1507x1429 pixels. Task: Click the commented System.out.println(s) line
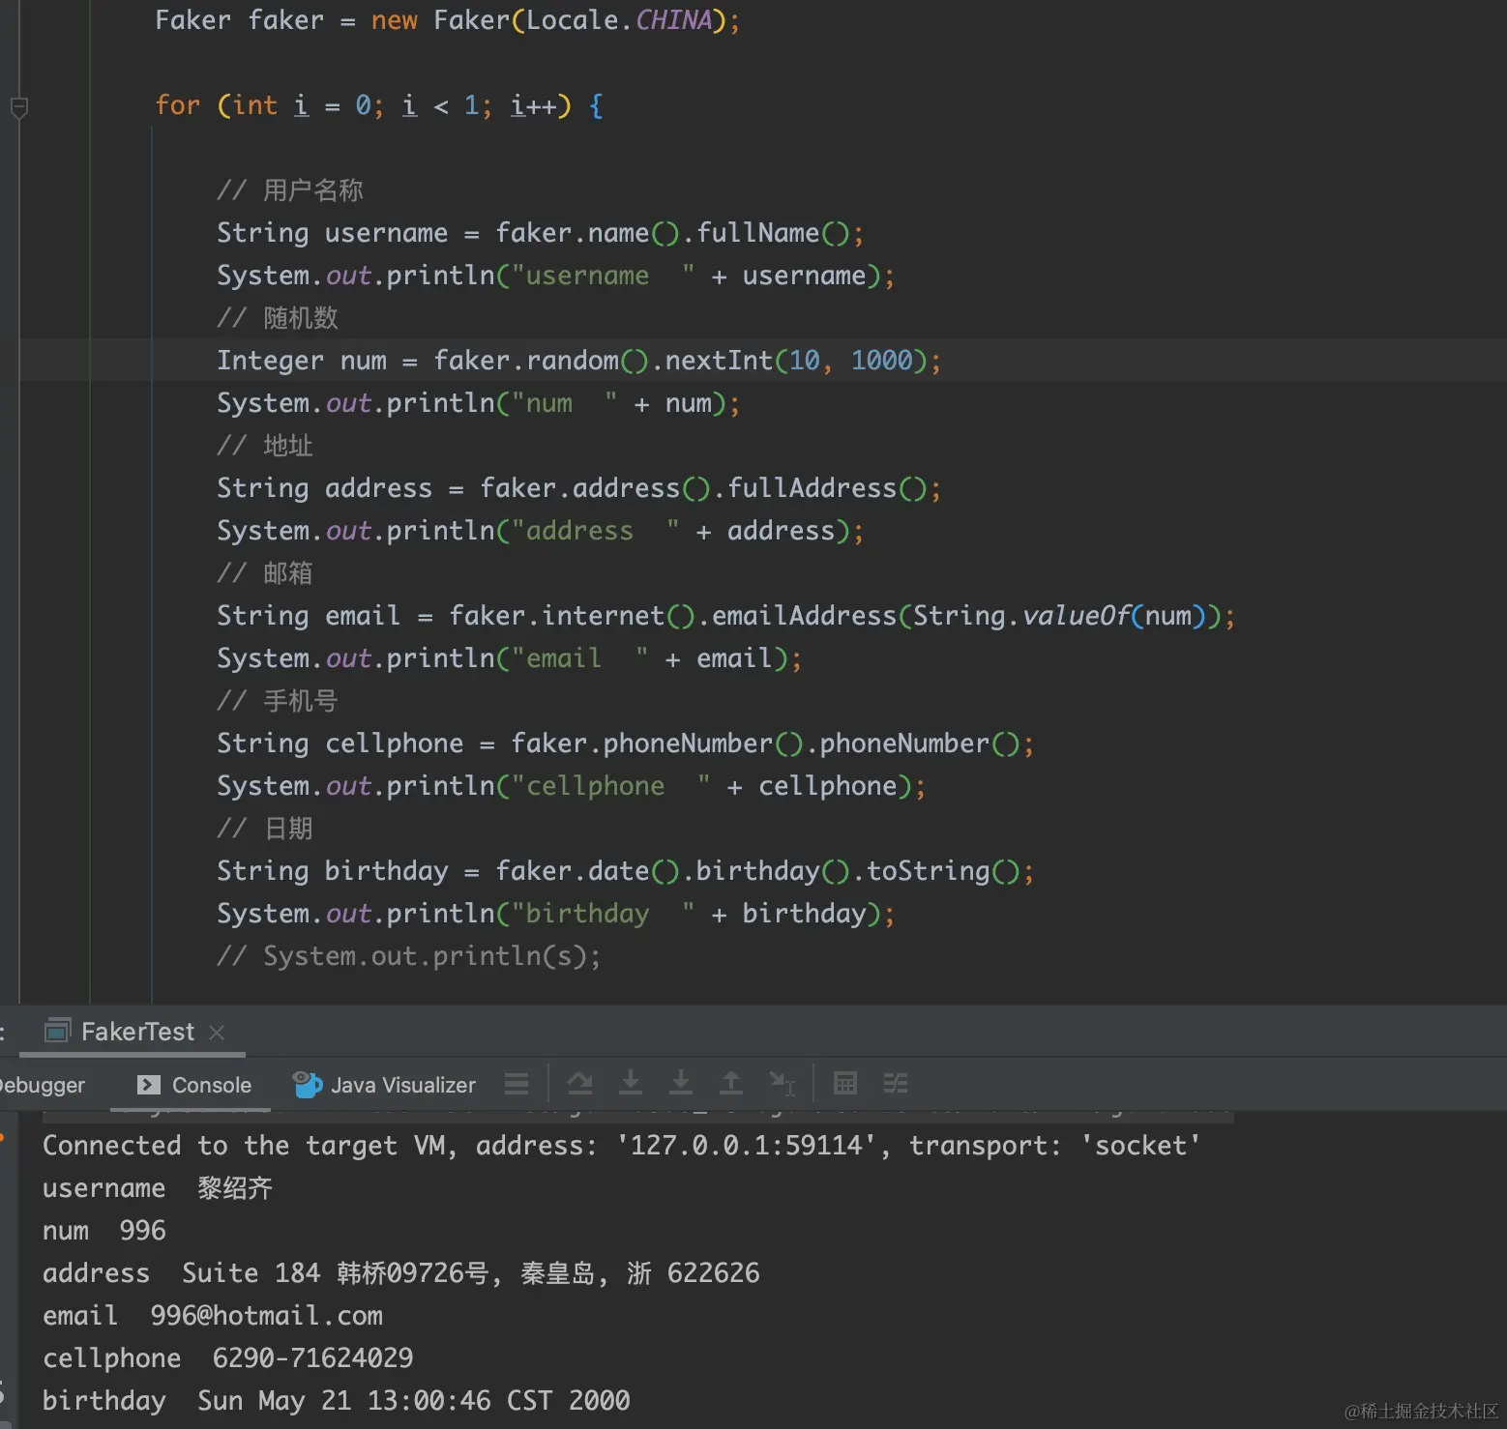[x=408, y=956]
